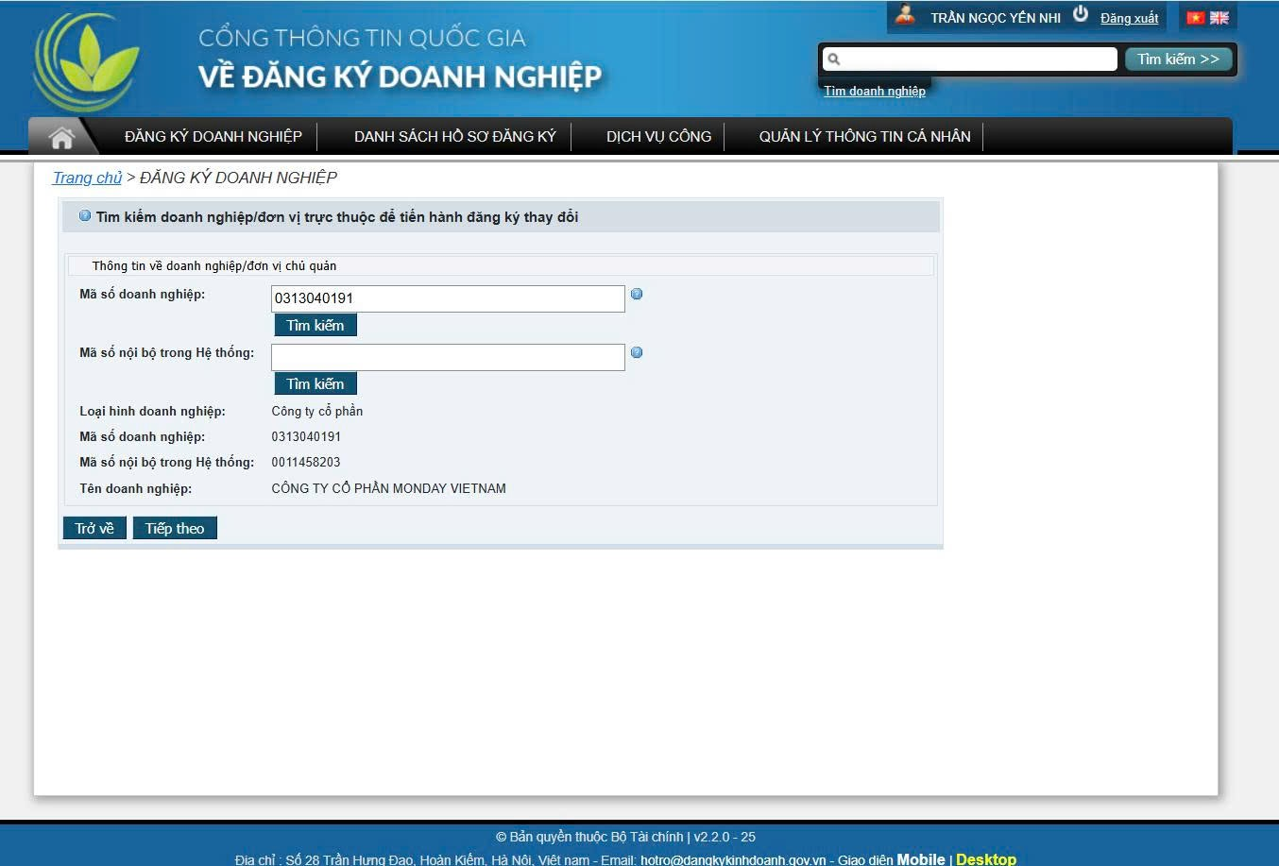Click the Mã số nội bộ input field
The height and width of the screenshot is (866, 1279).
click(x=448, y=357)
